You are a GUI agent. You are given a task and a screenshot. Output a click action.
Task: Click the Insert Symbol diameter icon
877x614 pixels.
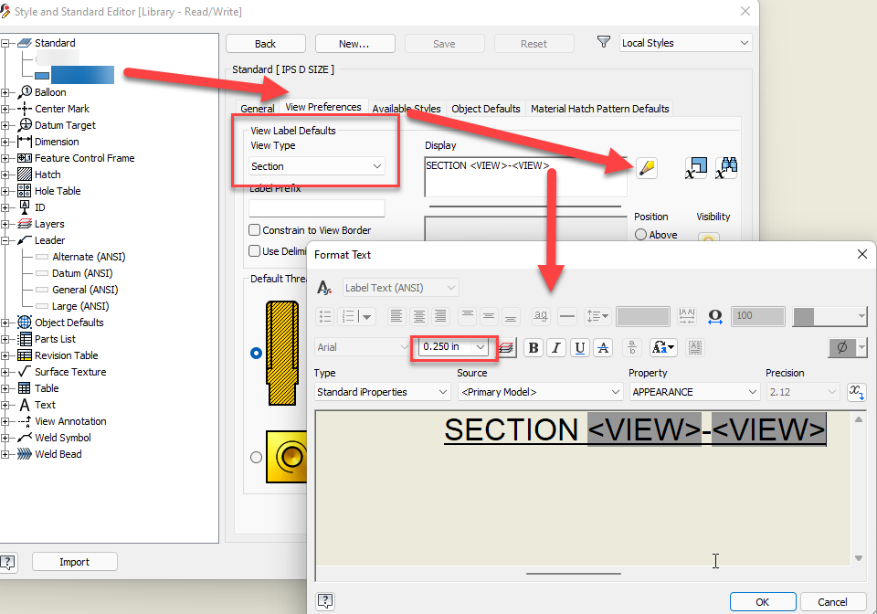[841, 348]
